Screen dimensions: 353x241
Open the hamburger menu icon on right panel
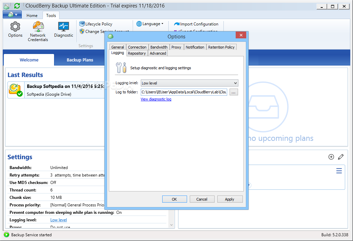pos(339,171)
